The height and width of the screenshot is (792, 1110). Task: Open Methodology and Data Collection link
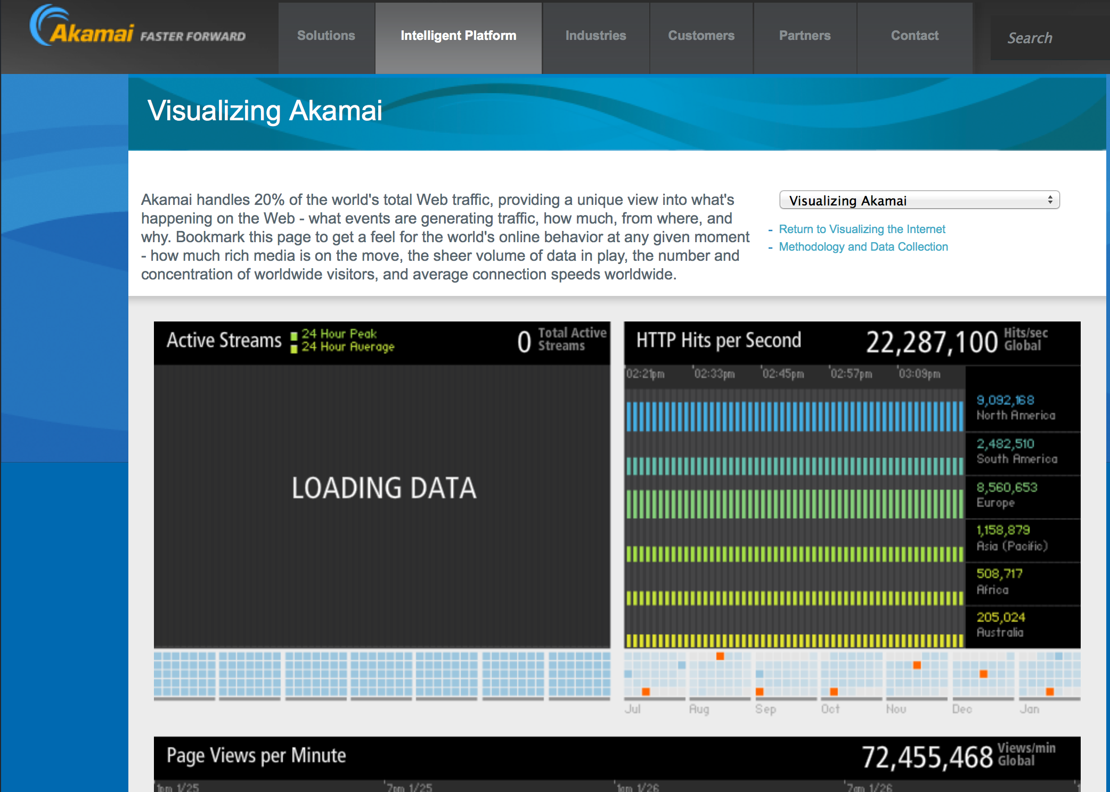coord(863,246)
